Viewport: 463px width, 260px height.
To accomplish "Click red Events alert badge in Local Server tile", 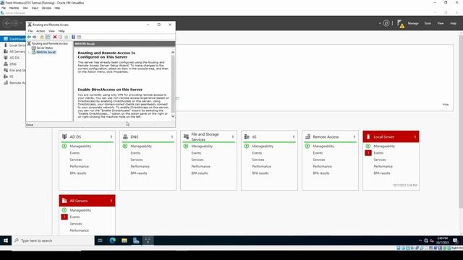I will (x=368, y=153).
